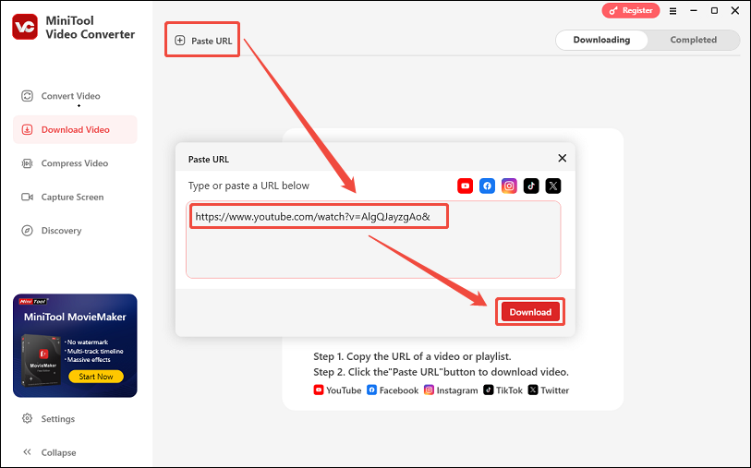Viewport: 751px width, 468px height.
Task: Click the Collapse sidebar label
Action: click(58, 452)
